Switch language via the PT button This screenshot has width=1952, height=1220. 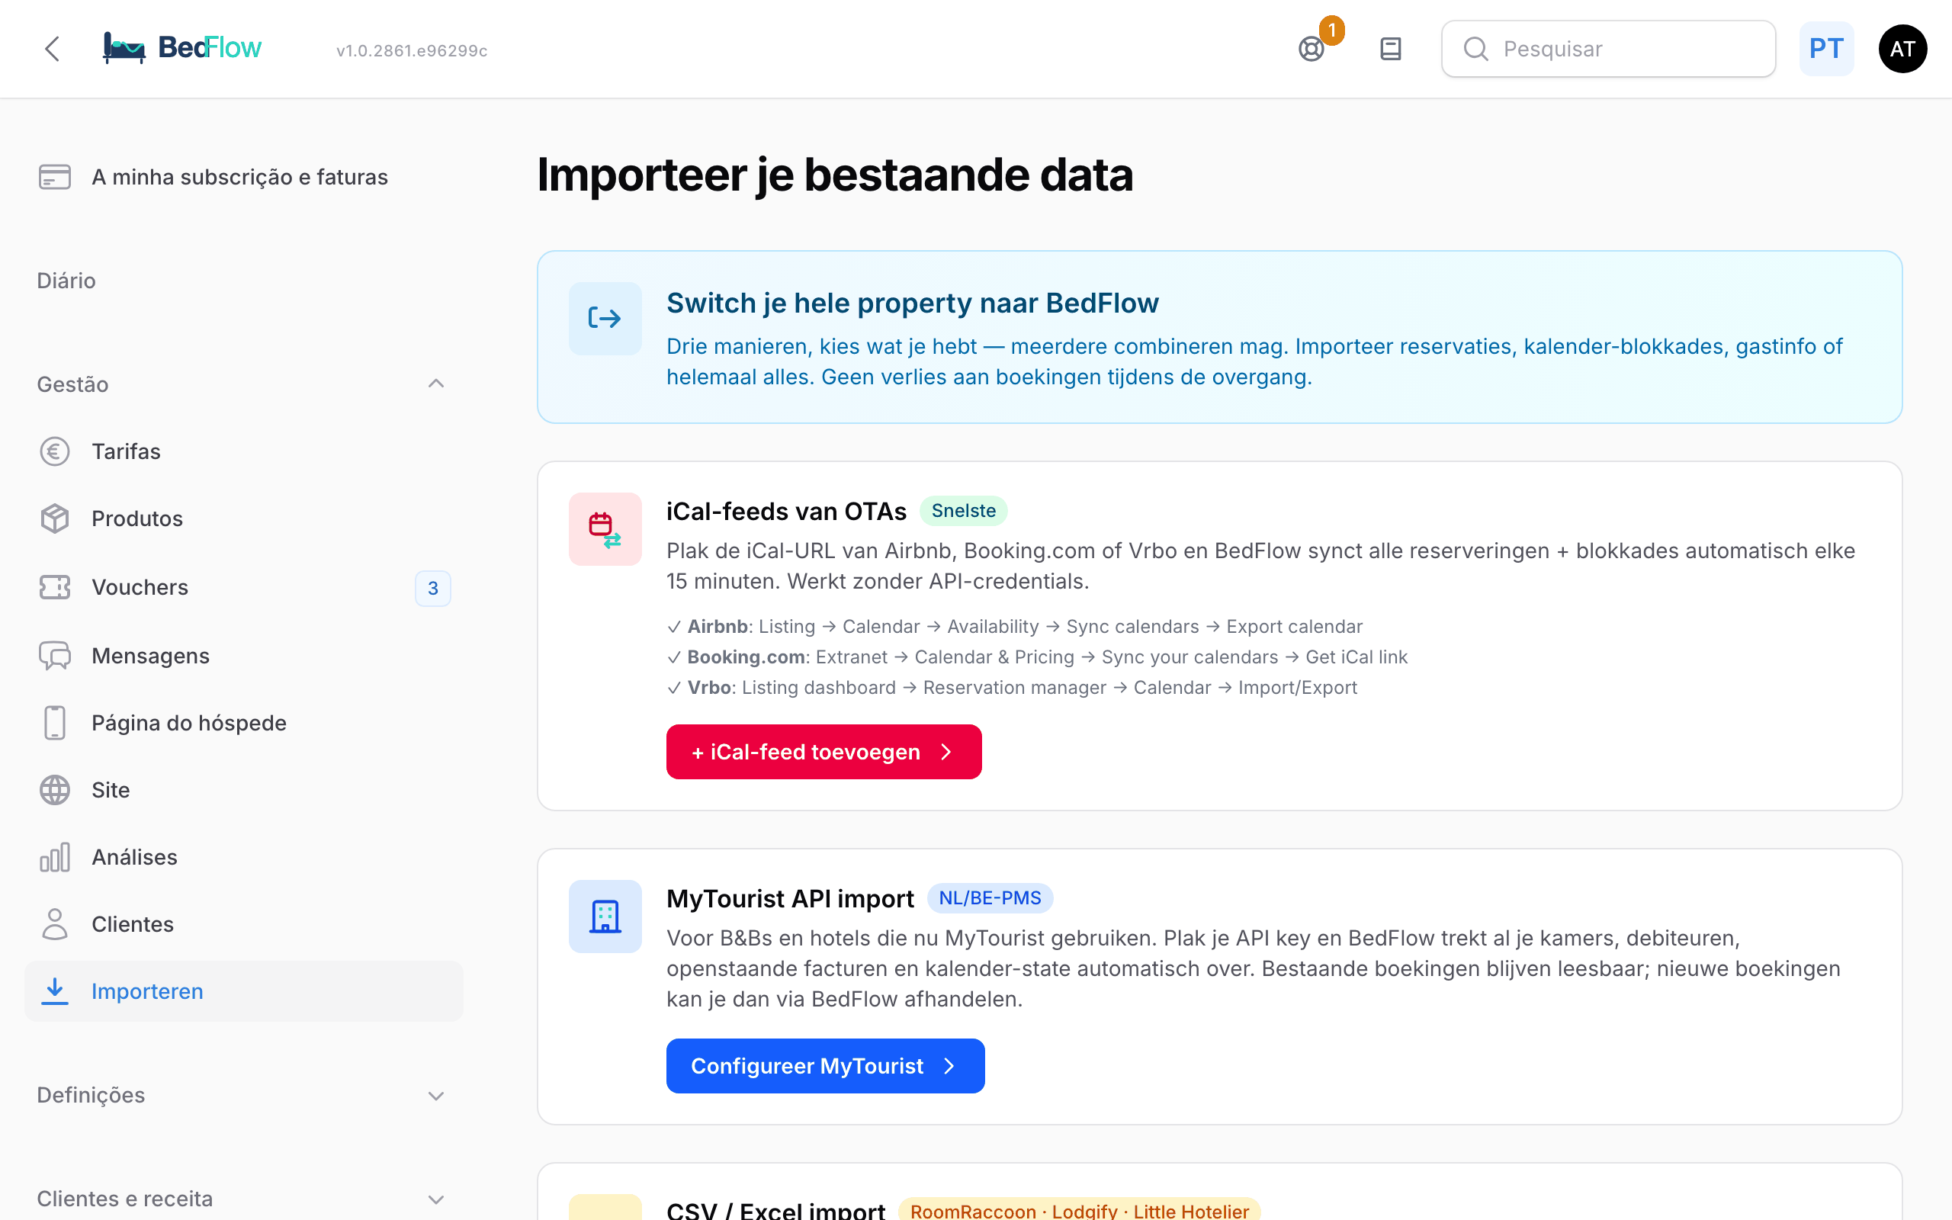pyautogui.click(x=1826, y=50)
